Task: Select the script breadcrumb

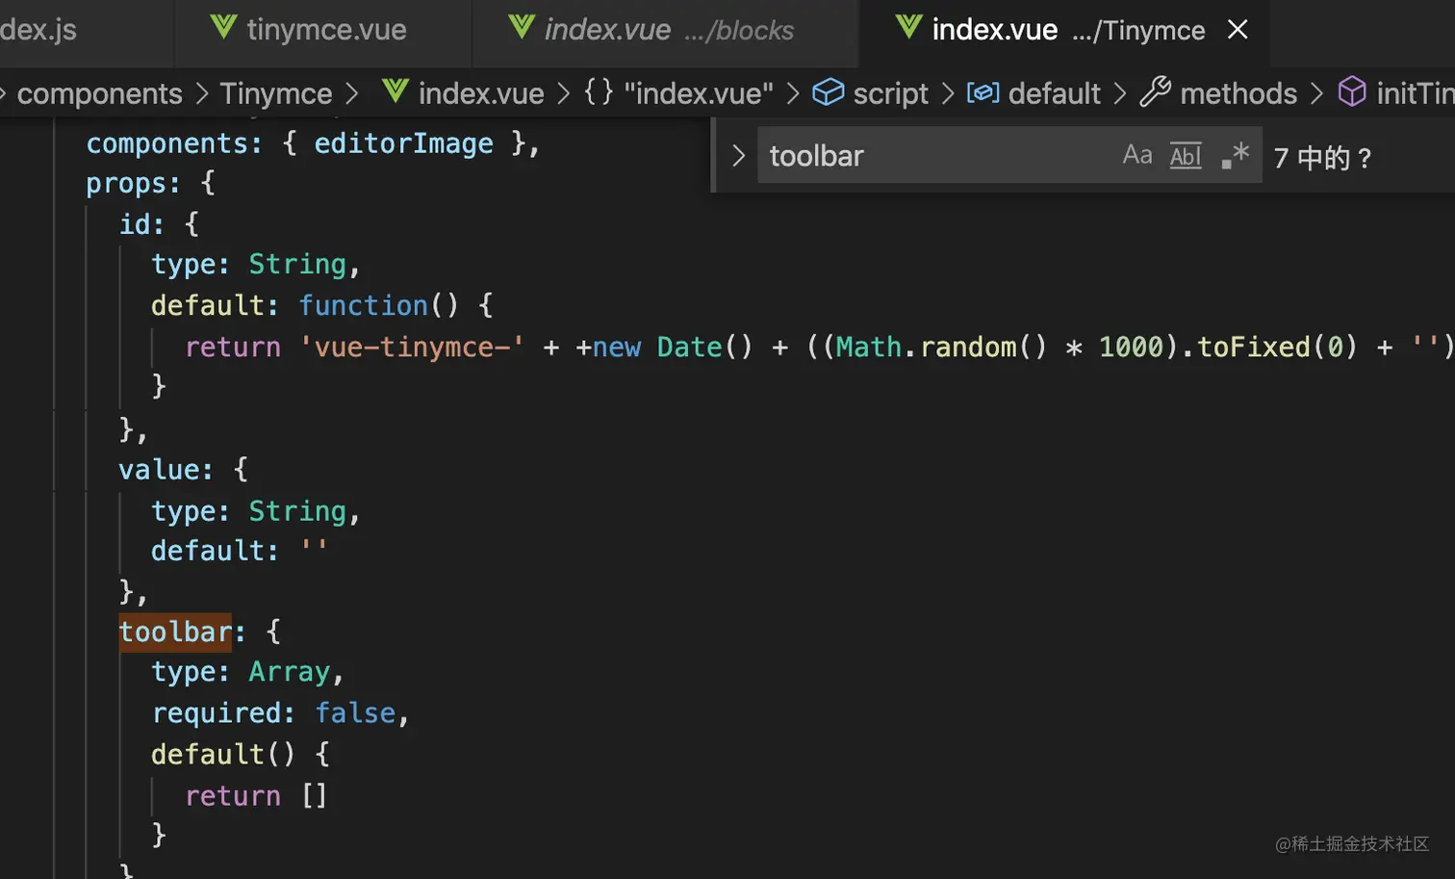Action: tap(890, 93)
